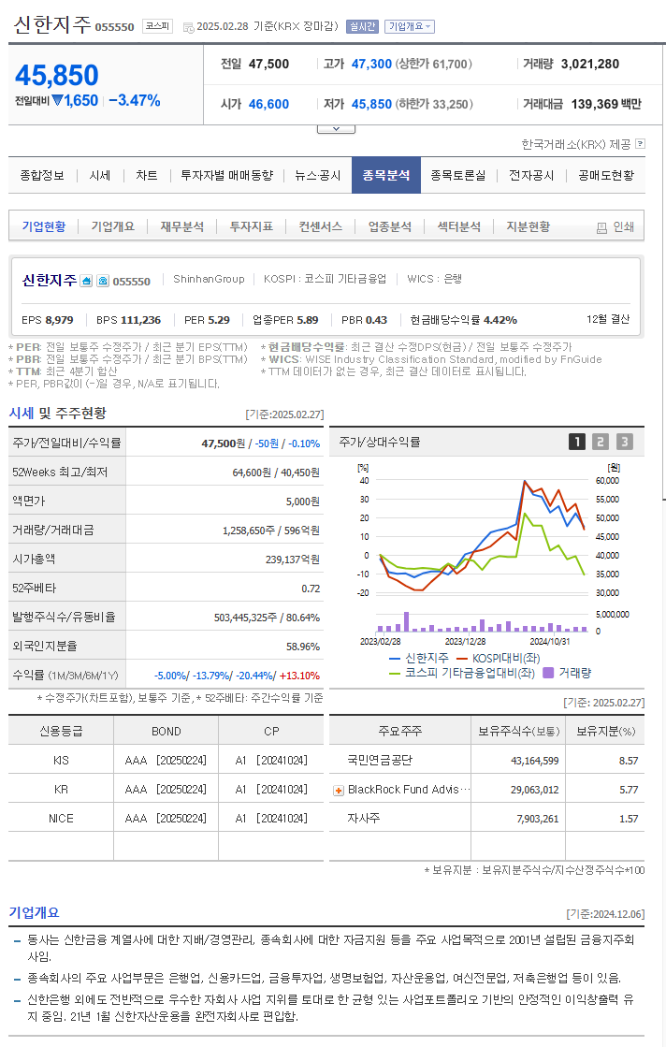Click the home icon beside 신한지주 company name
This screenshot has width=666, height=1047.
click(x=86, y=281)
